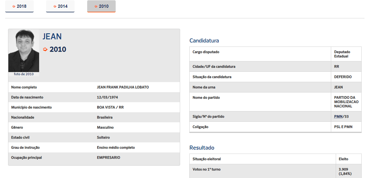Select the active 2010 year tab
This screenshot has height=178, width=370.
[101, 6]
